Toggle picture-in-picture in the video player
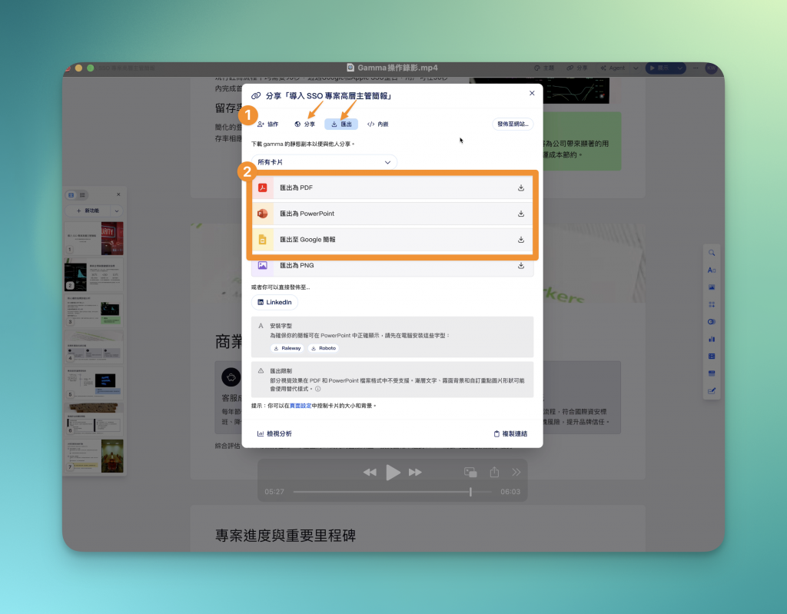 [470, 473]
